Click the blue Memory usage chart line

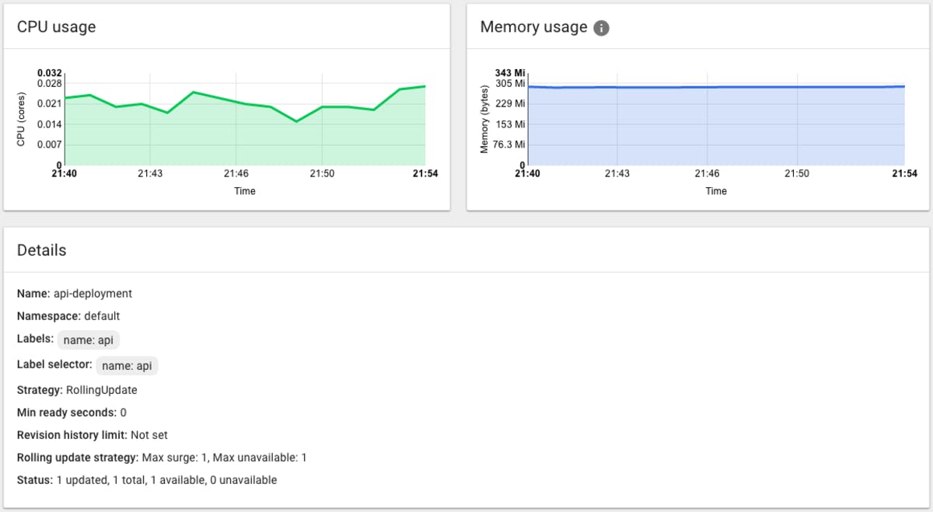click(x=715, y=87)
